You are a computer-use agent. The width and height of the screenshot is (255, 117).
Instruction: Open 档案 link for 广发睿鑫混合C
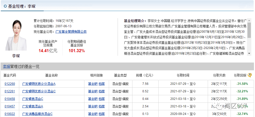pos(102,99)
